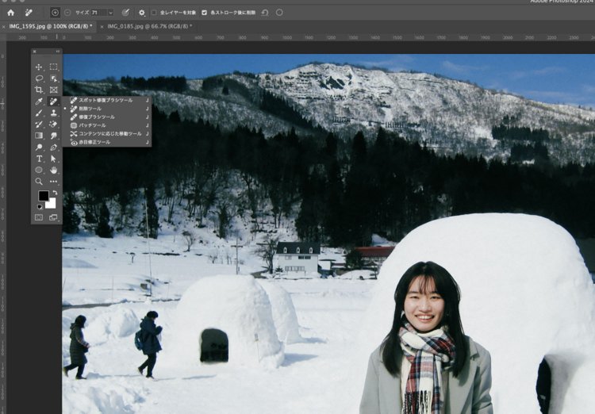Close the floating tools panel

click(x=35, y=52)
